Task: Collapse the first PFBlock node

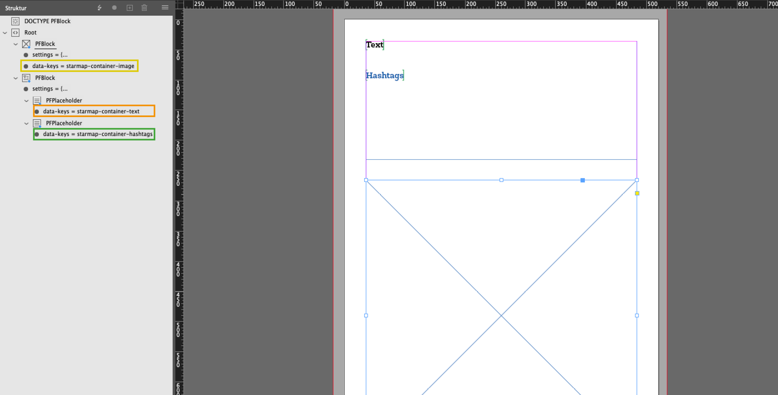Action: [x=16, y=44]
